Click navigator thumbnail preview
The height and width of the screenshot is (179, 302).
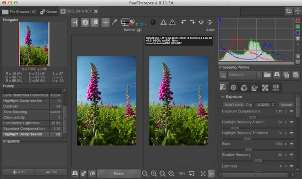click(x=34, y=44)
